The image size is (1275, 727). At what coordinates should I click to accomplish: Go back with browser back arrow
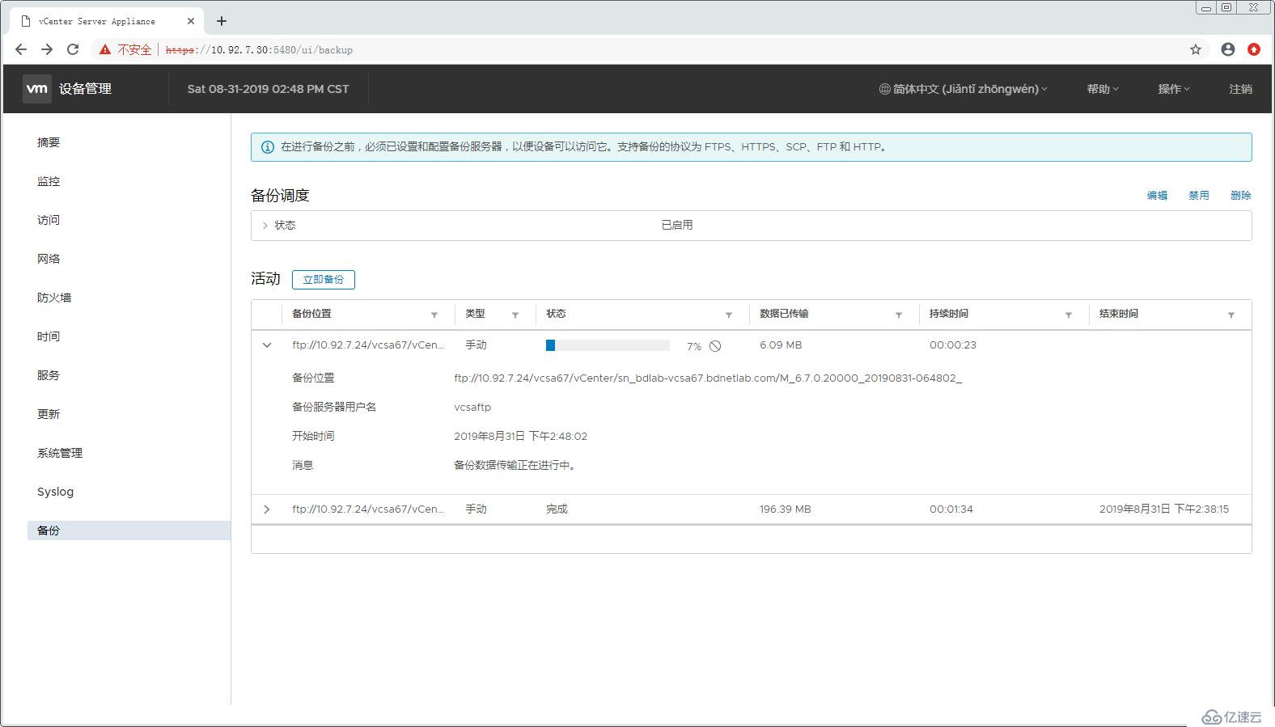[21, 49]
